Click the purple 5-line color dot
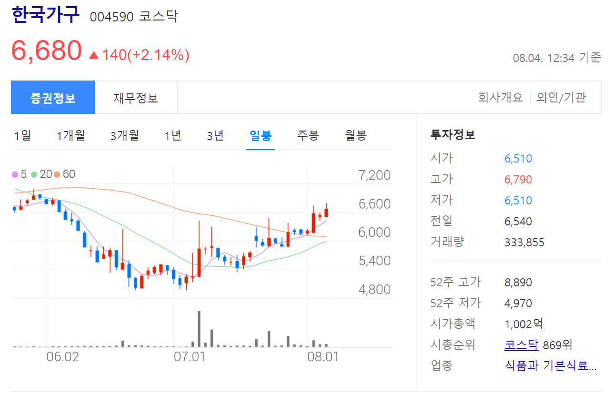Image resolution: width=613 pixels, height=395 pixels. pyautogui.click(x=16, y=174)
